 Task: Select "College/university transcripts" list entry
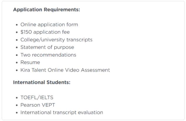click(56, 40)
